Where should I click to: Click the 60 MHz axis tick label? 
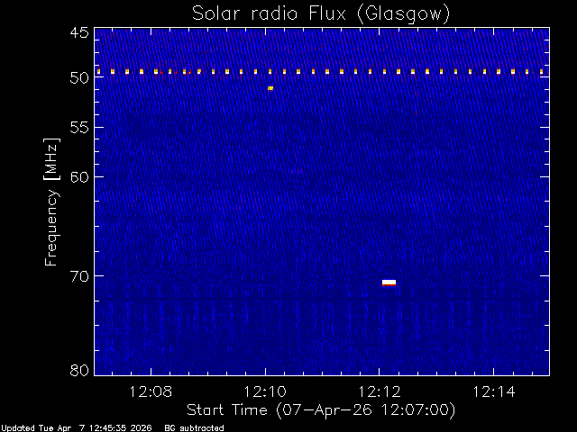[79, 177]
